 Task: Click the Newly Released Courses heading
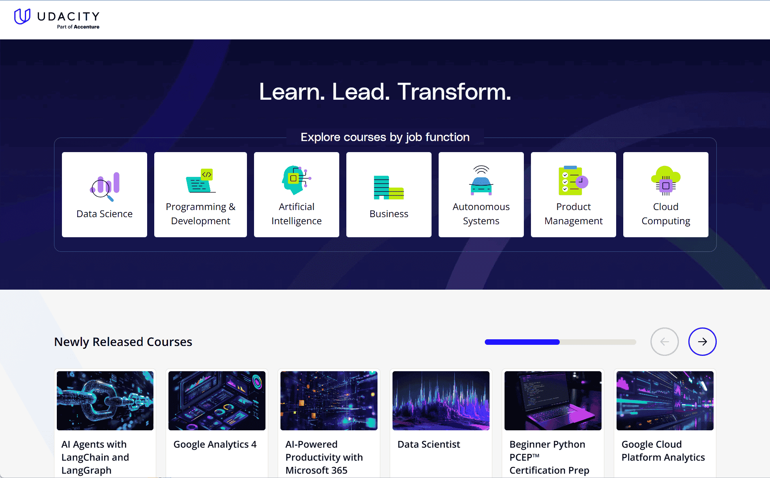[x=123, y=342]
